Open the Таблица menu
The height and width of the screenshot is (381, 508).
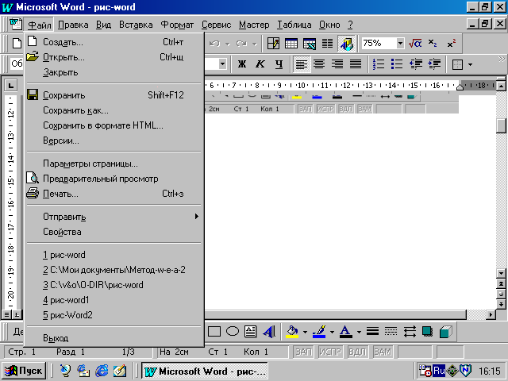(294, 25)
